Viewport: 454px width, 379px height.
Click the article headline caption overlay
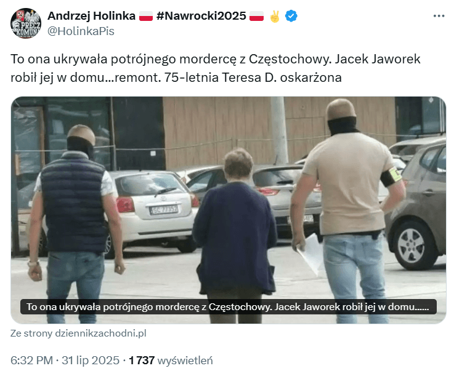click(229, 307)
